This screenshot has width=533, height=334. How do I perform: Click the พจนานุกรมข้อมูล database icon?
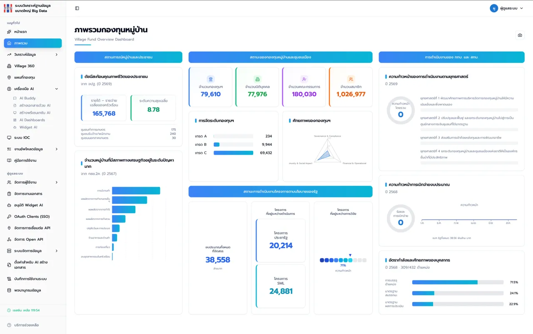(x=9, y=290)
